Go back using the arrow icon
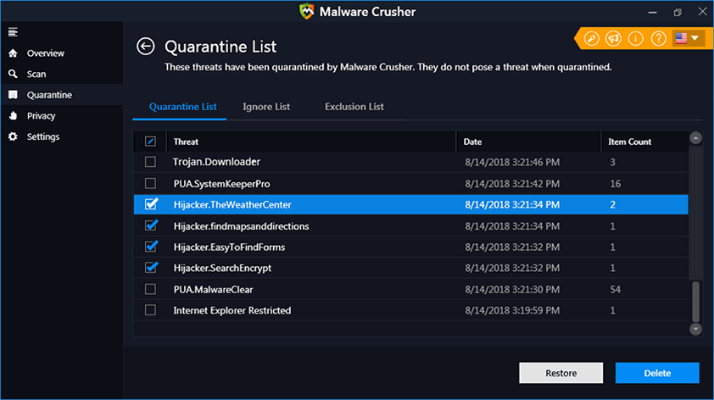714x400 pixels. coord(146,47)
